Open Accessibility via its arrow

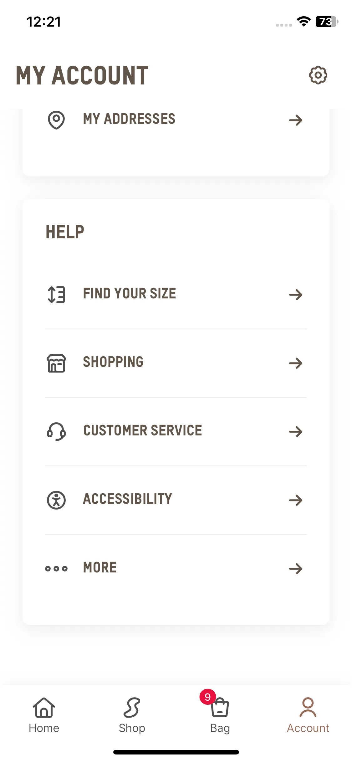tap(296, 500)
